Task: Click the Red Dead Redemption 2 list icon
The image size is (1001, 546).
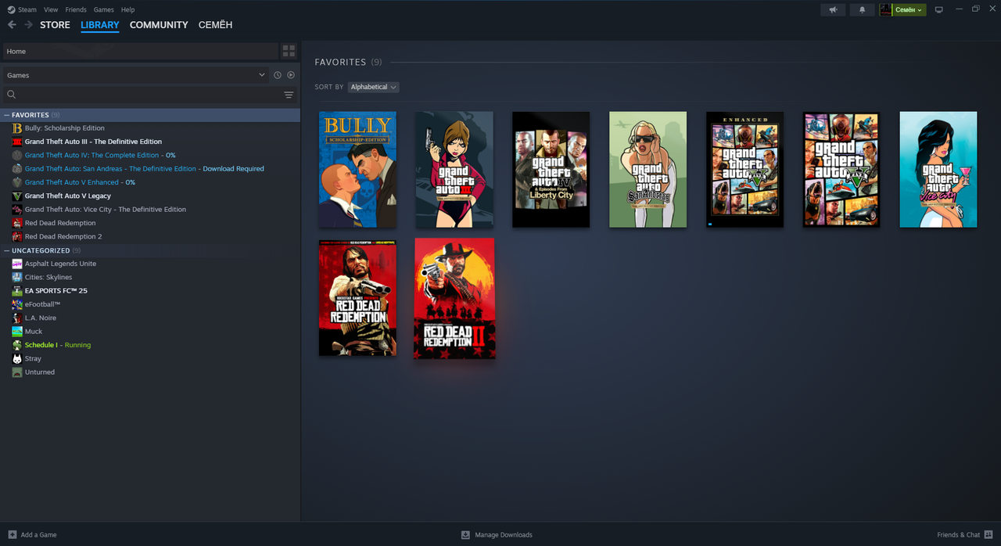Action: coord(17,236)
